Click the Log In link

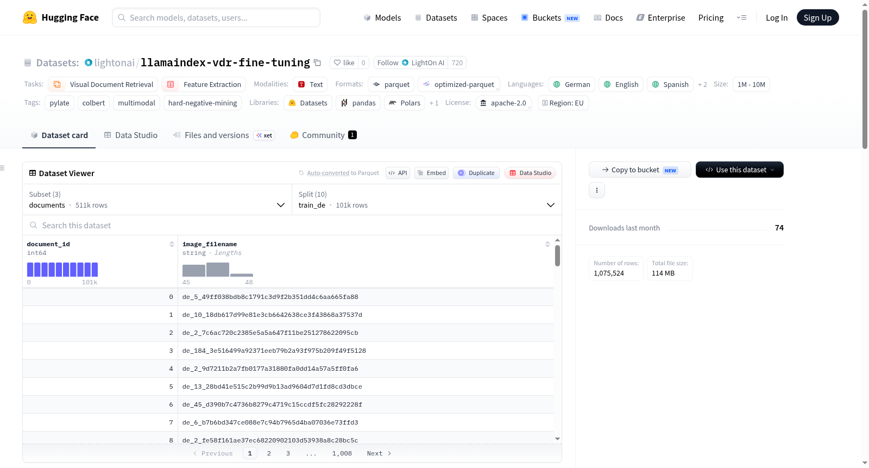777,17
